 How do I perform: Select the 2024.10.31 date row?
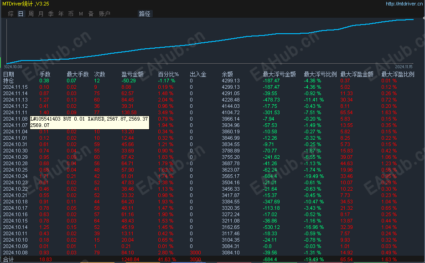(x=15, y=145)
